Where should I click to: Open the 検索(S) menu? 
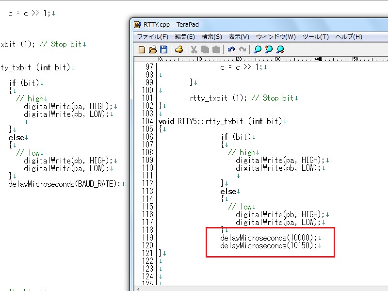(x=212, y=37)
